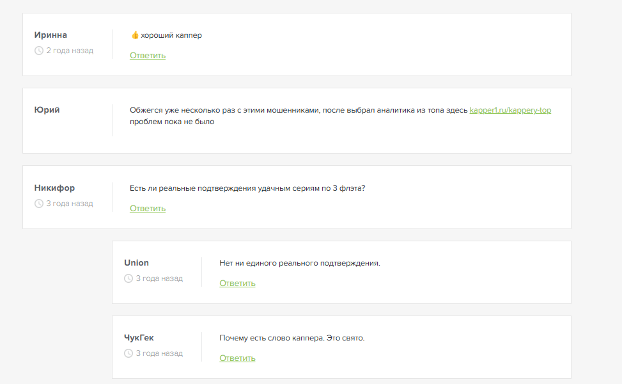Open the kapper1.ru/kappery-top link
Image resolution: width=622 pixels, height=384 pixels.
509,110
